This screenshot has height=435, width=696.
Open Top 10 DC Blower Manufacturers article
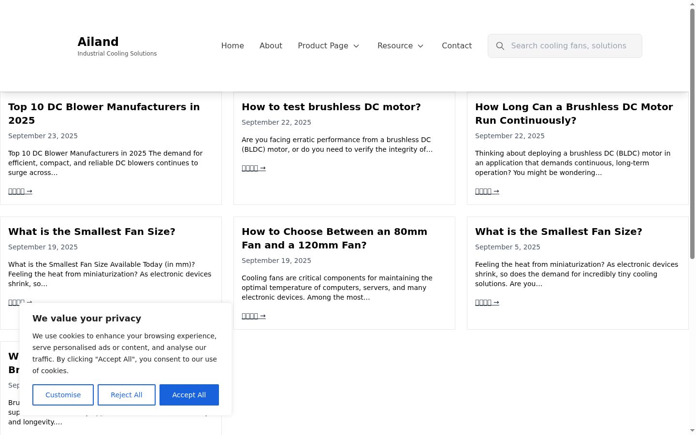[104, 114]
